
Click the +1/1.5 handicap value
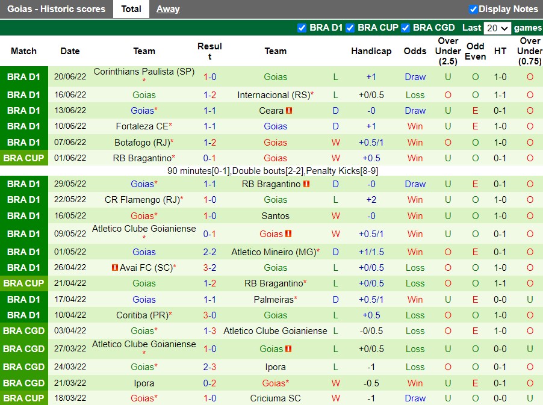pyautogui.click(x=371, y=252)
